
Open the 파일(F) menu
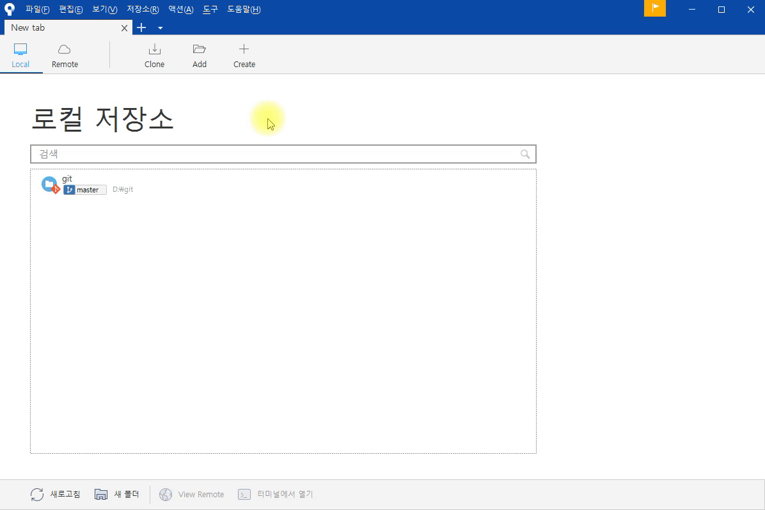coord(38,9)
